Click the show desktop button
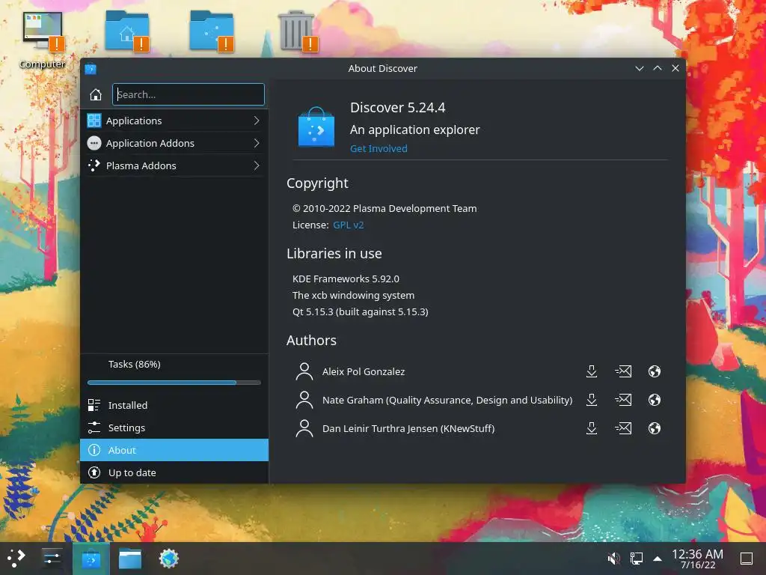This screenshot has width=766, height=575. (747, 559)
